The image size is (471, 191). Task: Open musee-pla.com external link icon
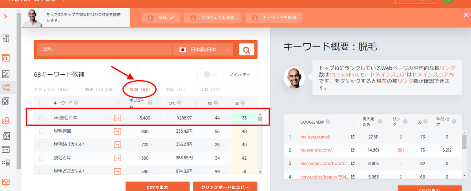click(352, 150)
